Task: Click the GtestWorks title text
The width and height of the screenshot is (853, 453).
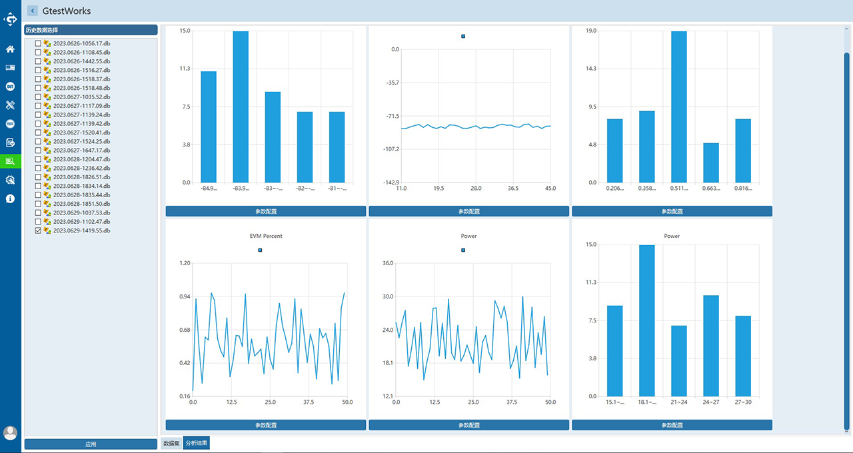Action: (67, 11)
